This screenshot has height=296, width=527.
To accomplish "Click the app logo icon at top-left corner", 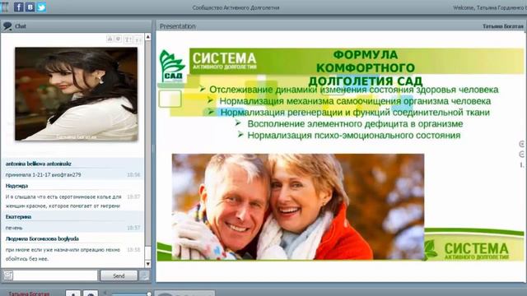I will click(5, 7).
